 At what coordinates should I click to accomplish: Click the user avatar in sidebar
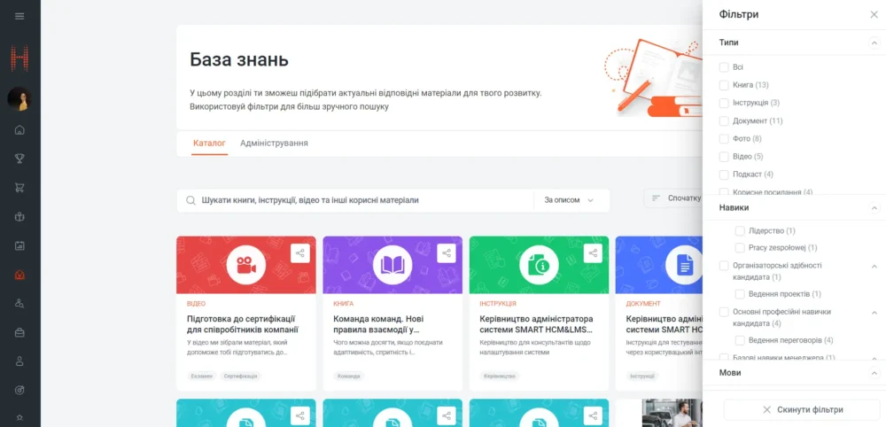coord(19,98)
